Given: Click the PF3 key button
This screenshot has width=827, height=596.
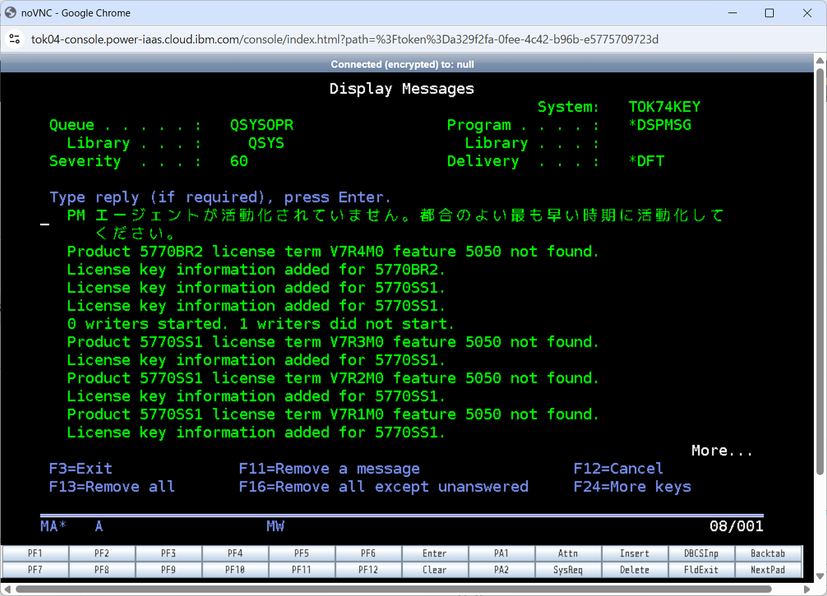Looking at the screenshot, I should tap(168, 553).
